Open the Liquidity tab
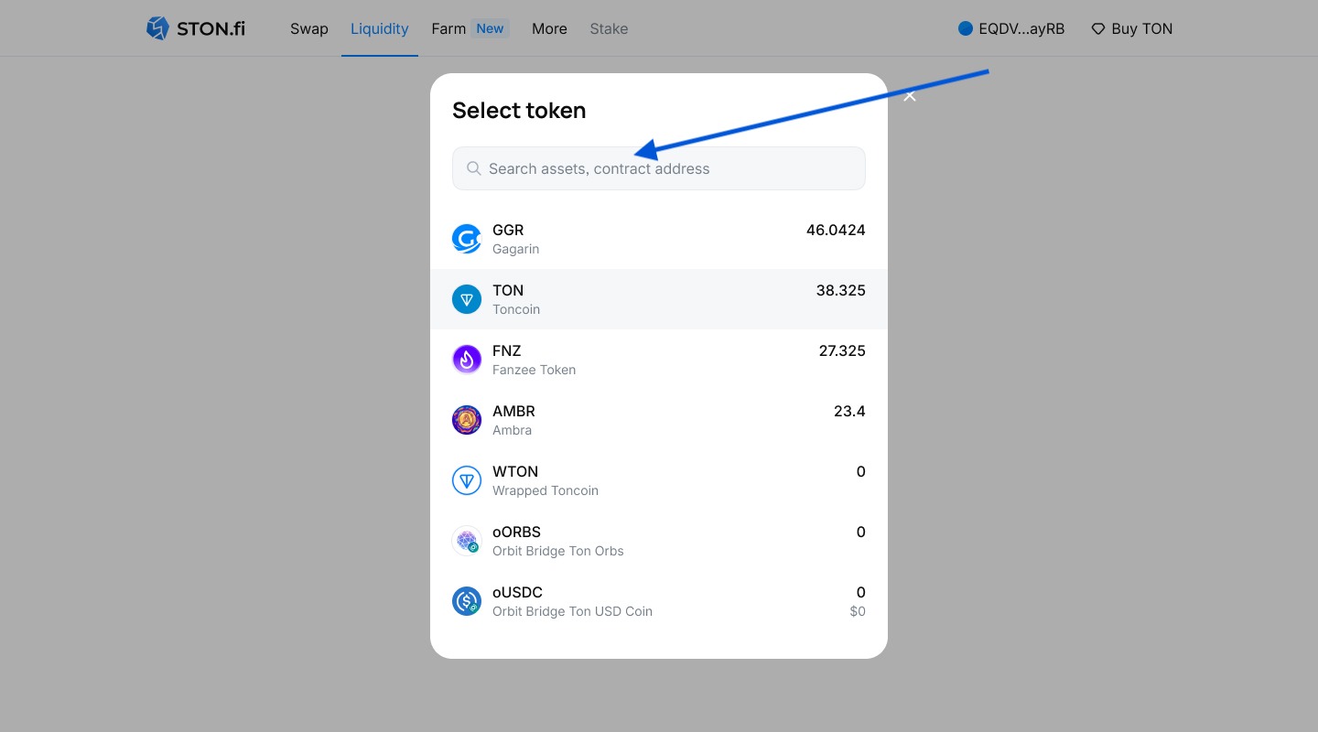1318x732 pixels. click(380, 28)
